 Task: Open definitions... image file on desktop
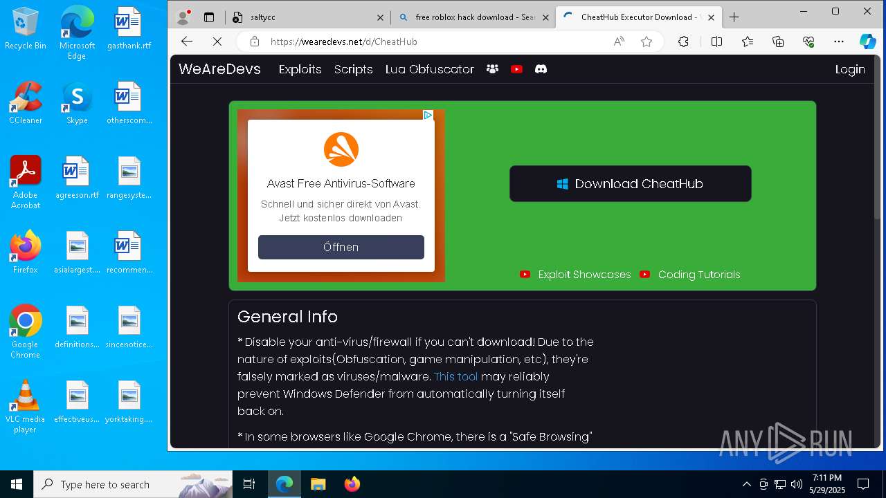click(x=77, y=326)
